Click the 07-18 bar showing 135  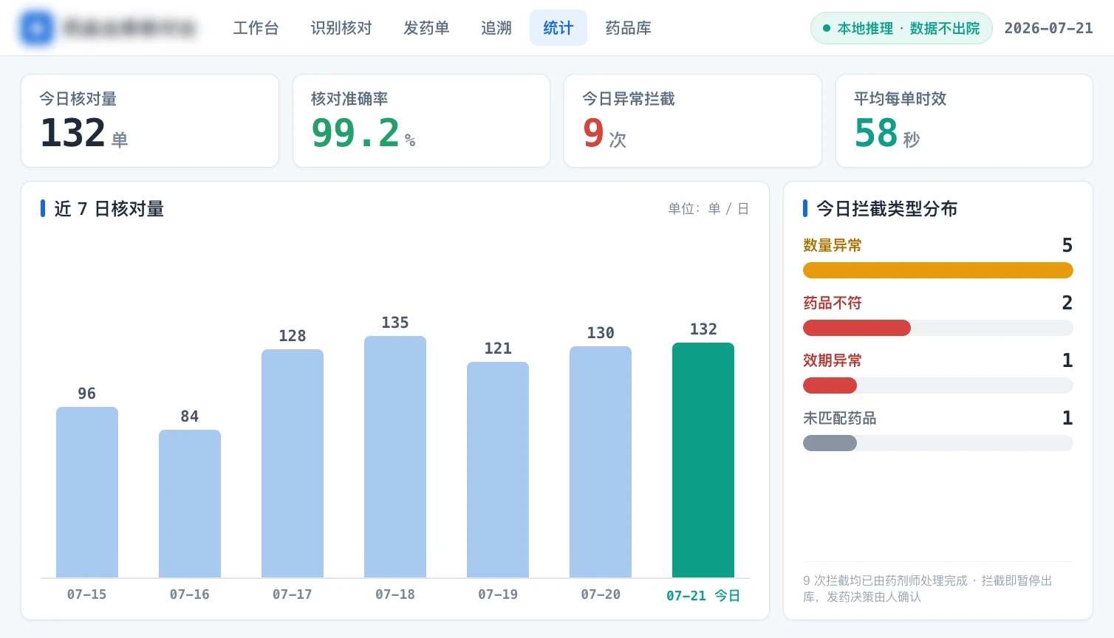395,456
